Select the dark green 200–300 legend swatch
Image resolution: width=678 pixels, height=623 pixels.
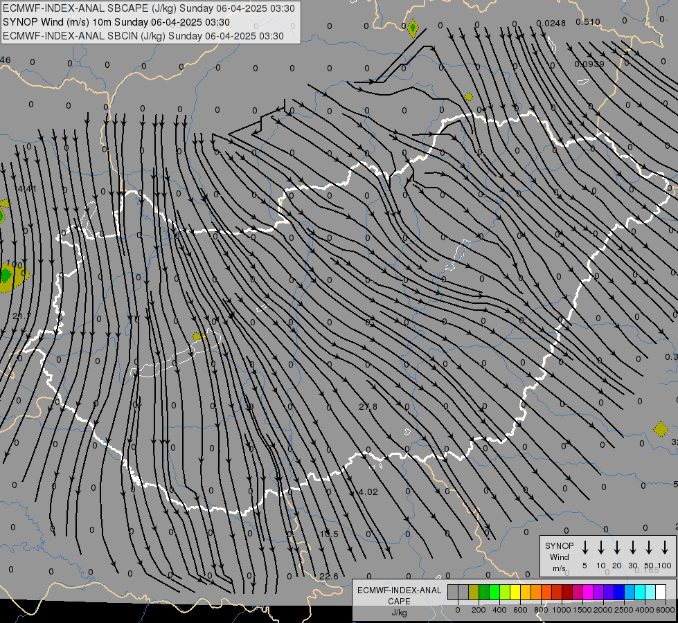(484, 592)
